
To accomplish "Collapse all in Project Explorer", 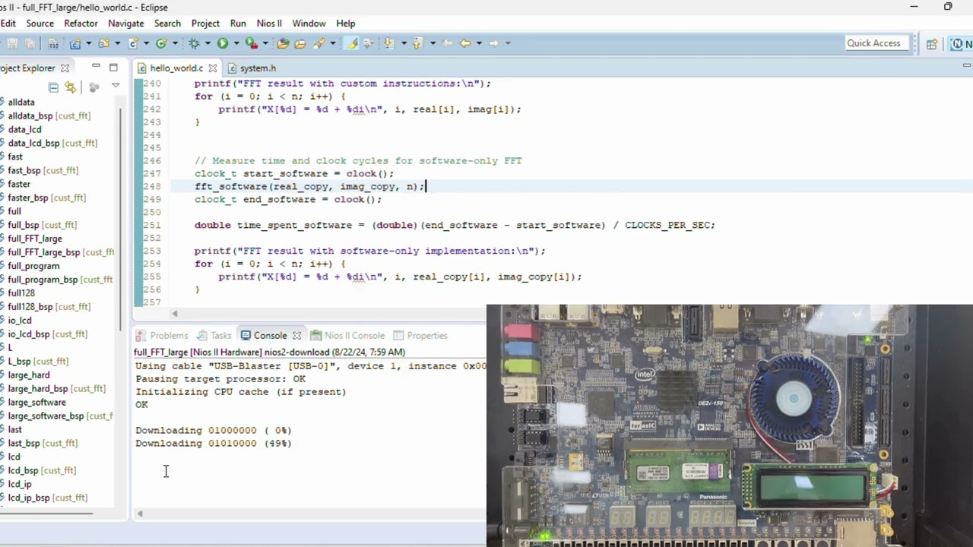I will (53, 87).
